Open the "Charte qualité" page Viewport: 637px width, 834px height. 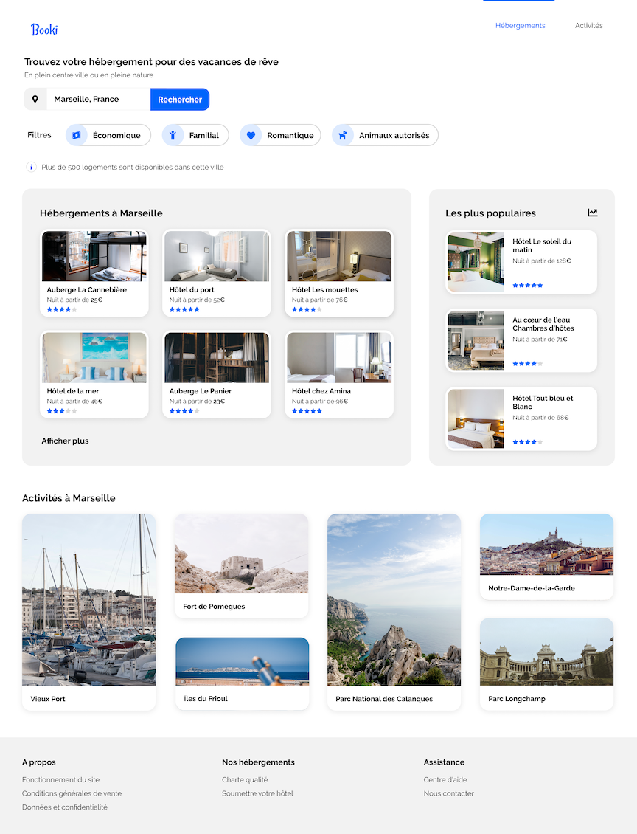(x=244, y=779)
